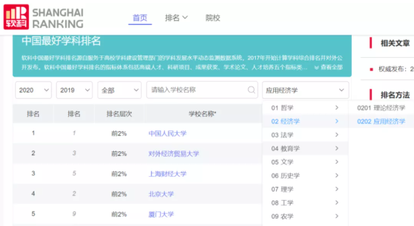
Task: Expand category 08 工学
Action: click(x=305, y=203)
